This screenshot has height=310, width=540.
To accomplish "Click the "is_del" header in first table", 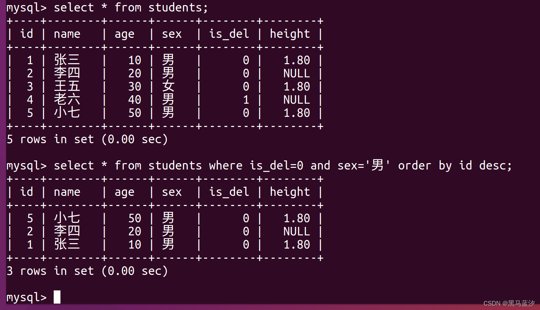I will tap(229, 34).
